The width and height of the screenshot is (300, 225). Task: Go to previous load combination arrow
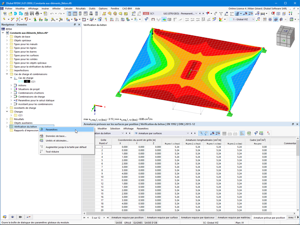[199, 13]
